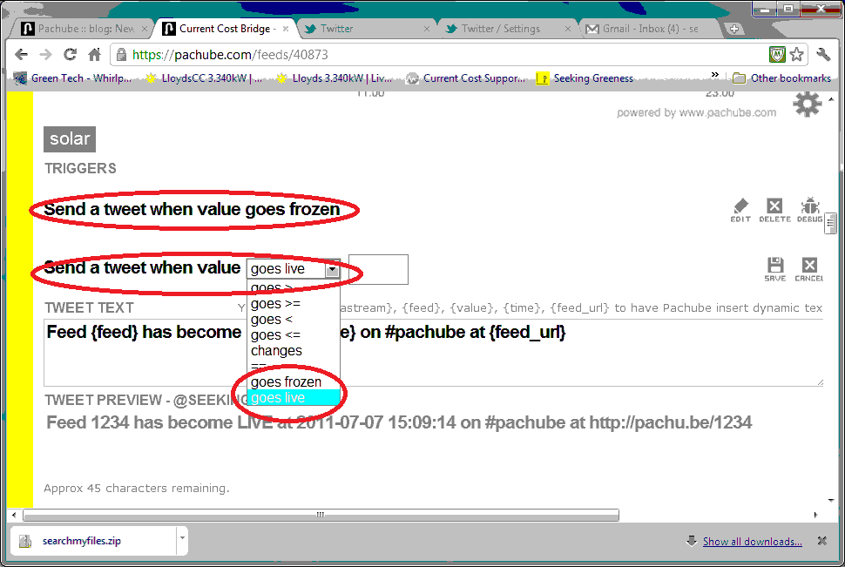
Task: Bookmark page with the star icon
Action: point(797,55)
